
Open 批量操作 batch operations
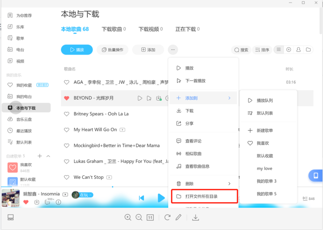click(x=112, y=50)
